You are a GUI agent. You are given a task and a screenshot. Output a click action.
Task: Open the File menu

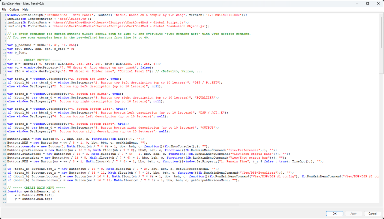click(4, 9)
